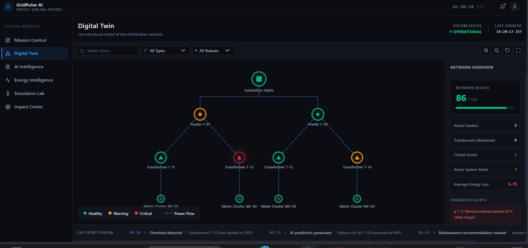Click the zoom out magnifier icon
The height and width of the screenshot is (248, 528).
[497, 50]
